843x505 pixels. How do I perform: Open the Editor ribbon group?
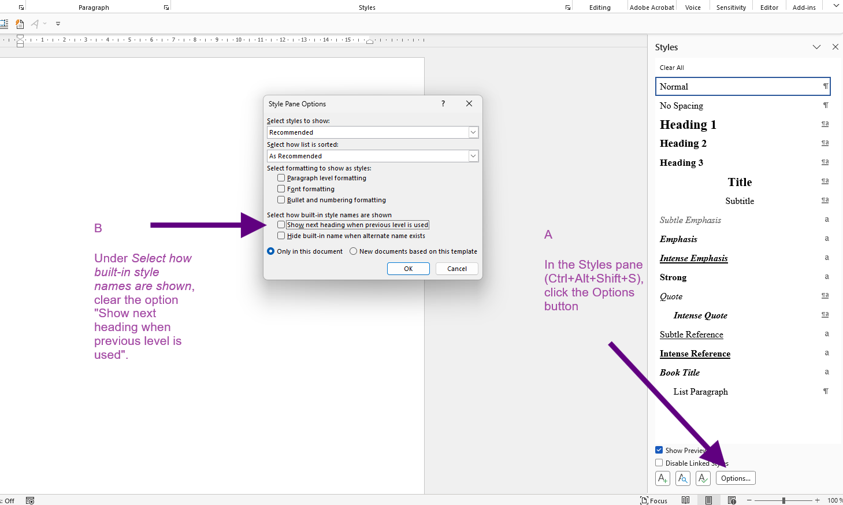point(769,8)
